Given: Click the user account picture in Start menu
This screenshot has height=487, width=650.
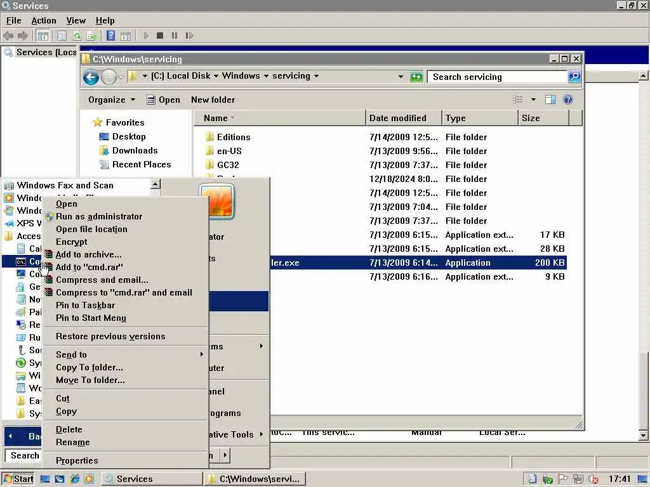Looking at the screenshot, I should coord(217,201).
